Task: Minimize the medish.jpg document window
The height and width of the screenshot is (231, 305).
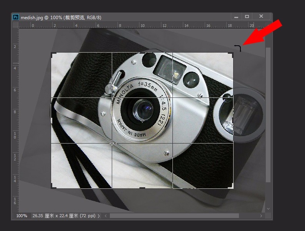Action: 236,17
